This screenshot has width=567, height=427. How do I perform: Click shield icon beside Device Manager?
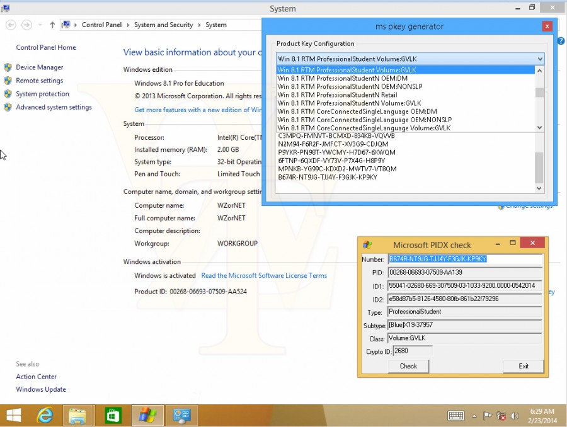[8, 67]
